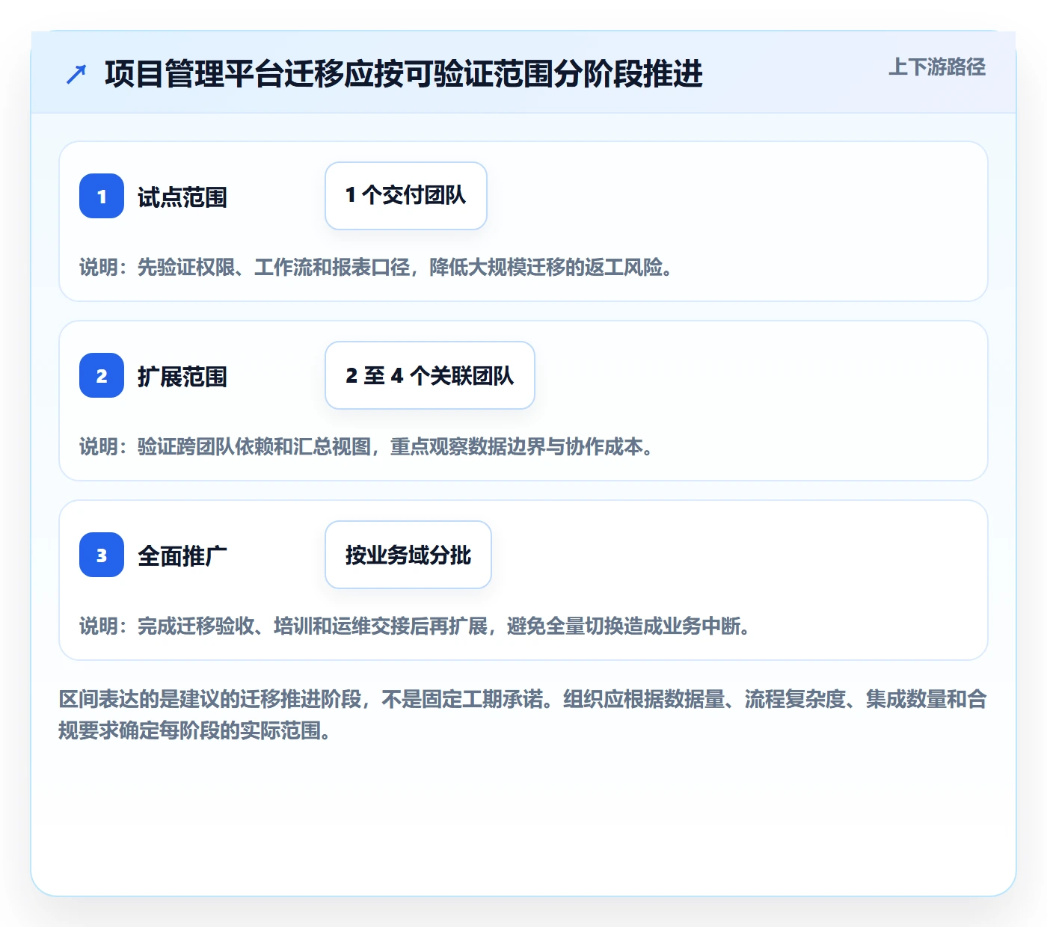Click the 试点范围 stage title
This screenshot has height=927, width=1047.
182,197
